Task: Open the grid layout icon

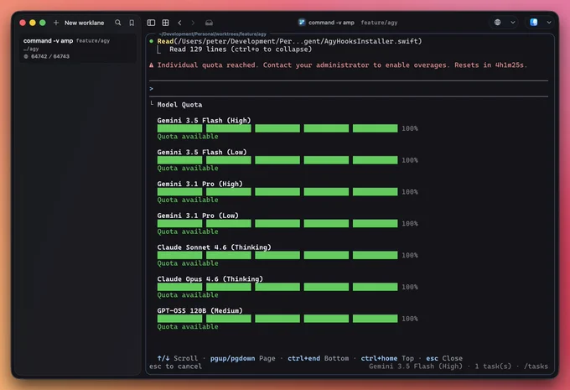Action: tap(165, 23)
